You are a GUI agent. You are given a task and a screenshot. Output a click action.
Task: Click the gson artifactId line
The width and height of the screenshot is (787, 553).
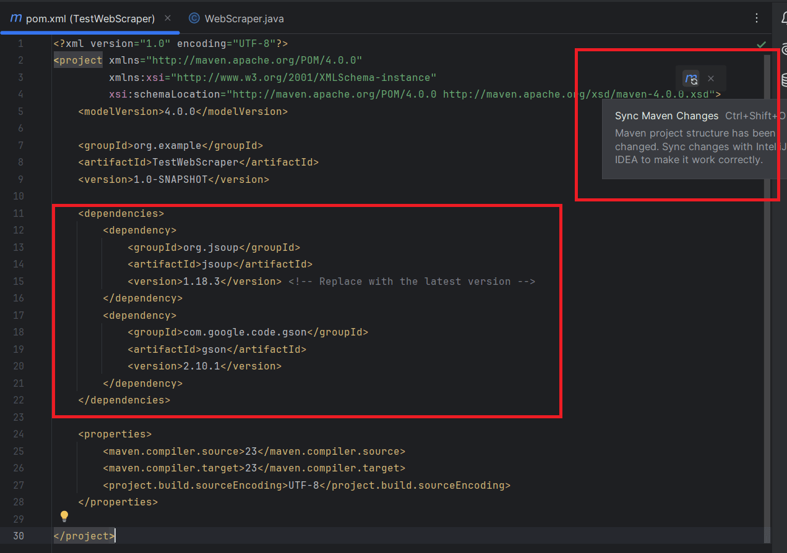click(217, 349)
